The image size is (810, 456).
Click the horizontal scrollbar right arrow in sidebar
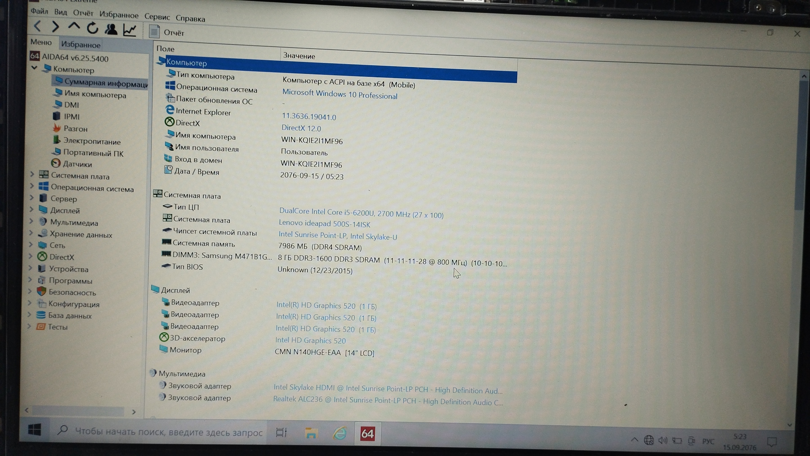tap(134, 412)
